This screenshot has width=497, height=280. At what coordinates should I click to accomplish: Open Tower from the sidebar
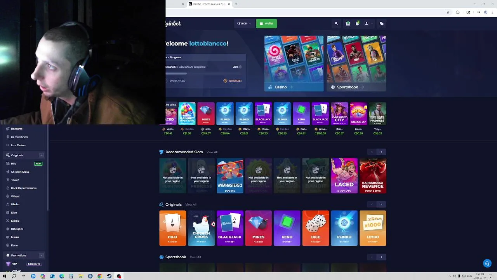tap(15, 180)
